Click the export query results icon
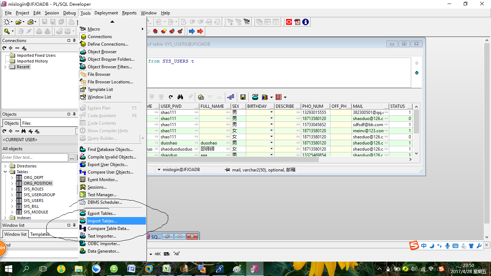This screenshot has width=491, height=276. 255,97
